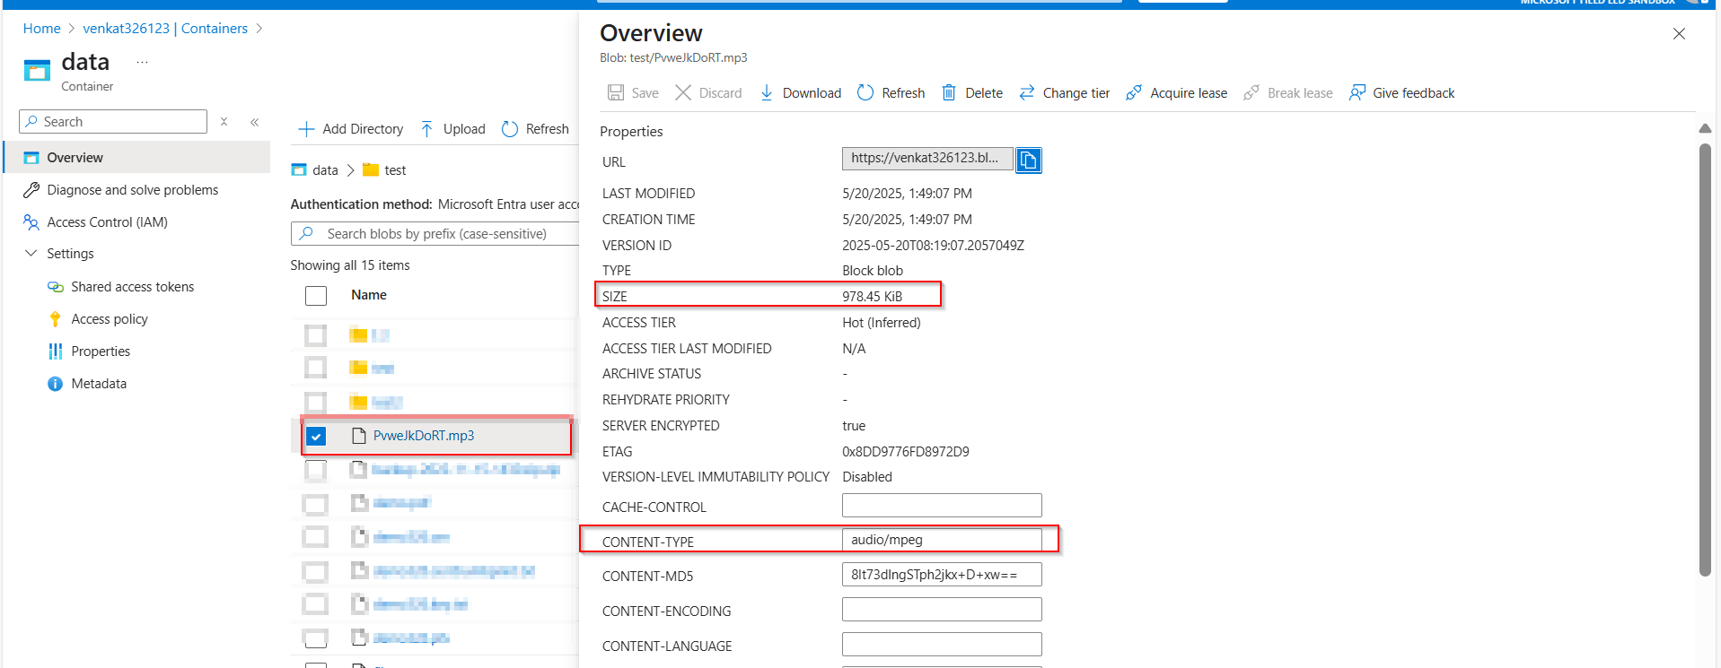Click the Shared access tokens link icon

[56, 287]
